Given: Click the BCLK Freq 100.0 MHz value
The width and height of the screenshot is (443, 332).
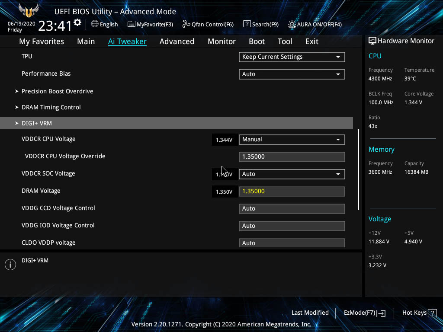Looking at the screenshot, I should (x=381, y=102).
